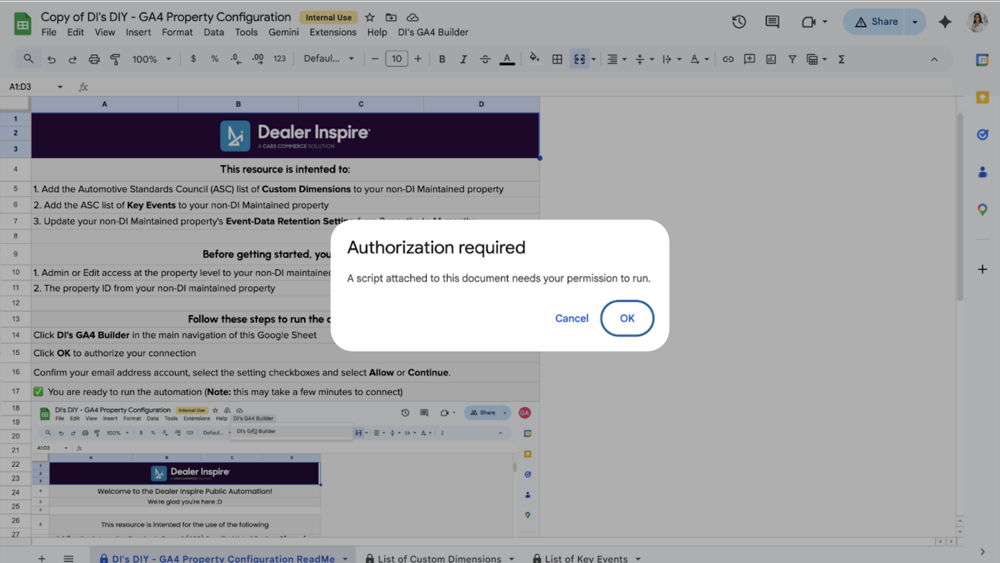Click the Name box showing A1:D3
Image resolution: width=1000 pixels, height=563 pixels.
coord(36,87)
